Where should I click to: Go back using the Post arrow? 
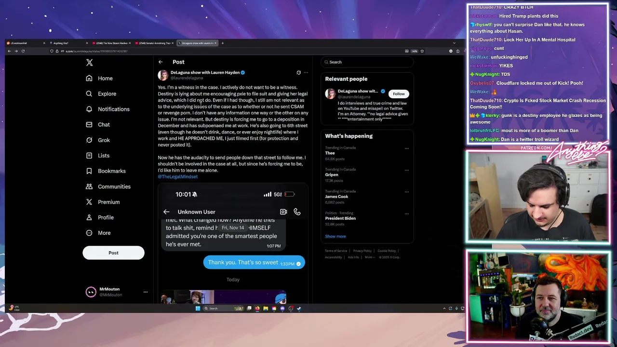pos(161,62)
